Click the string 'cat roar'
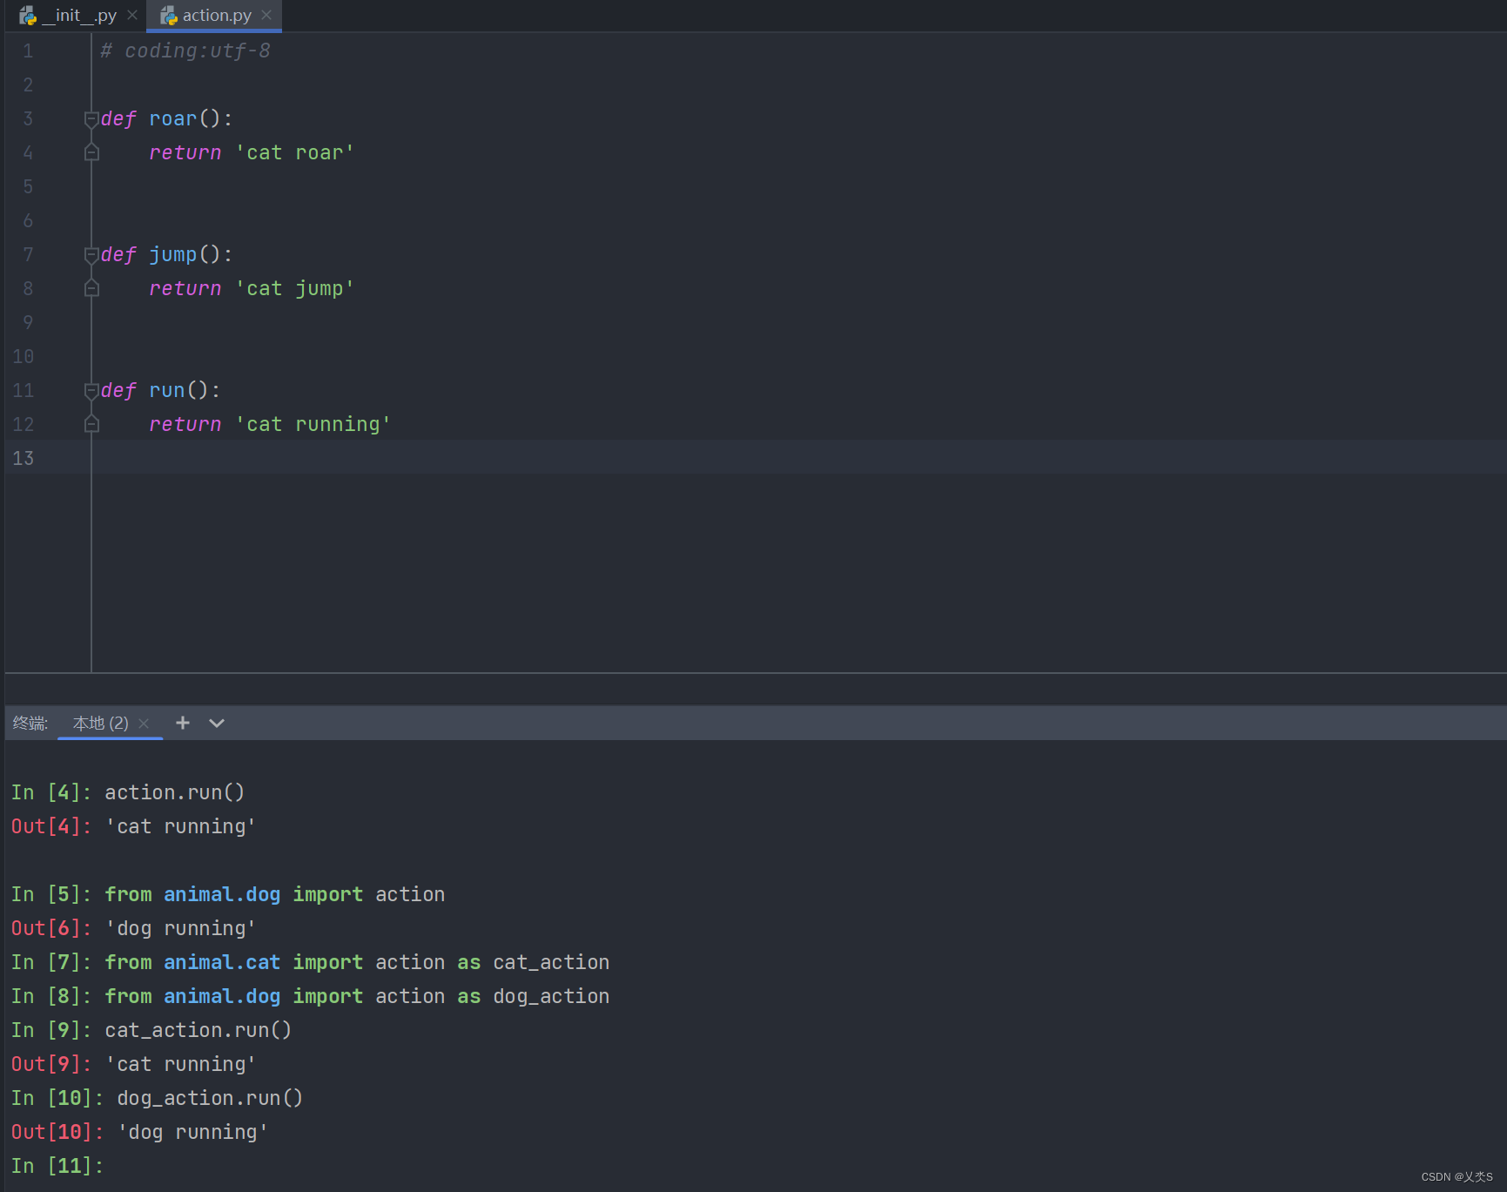1507x1192 pixels. click(294, 152)
